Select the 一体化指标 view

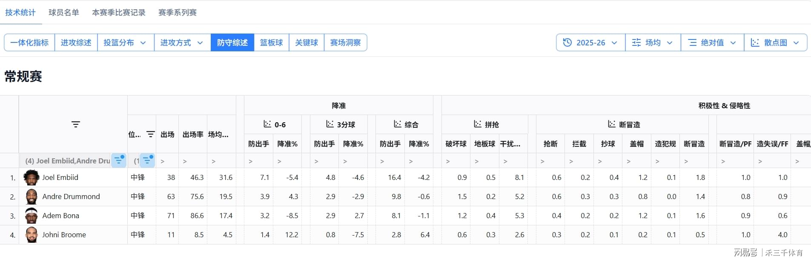coord(29,42)
